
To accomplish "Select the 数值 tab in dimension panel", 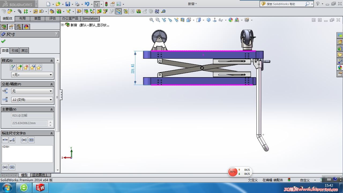I will (x=5, y=50).
